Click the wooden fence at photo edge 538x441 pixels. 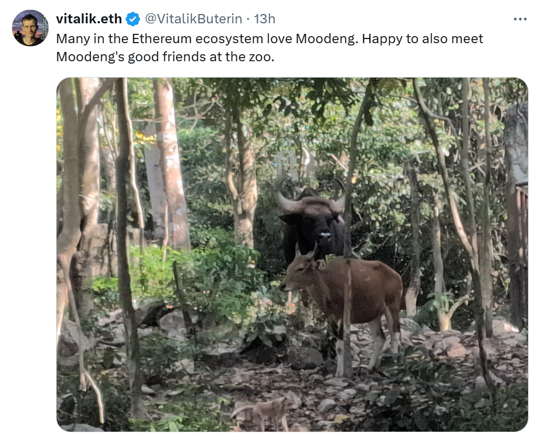click(x=520, y=254)
